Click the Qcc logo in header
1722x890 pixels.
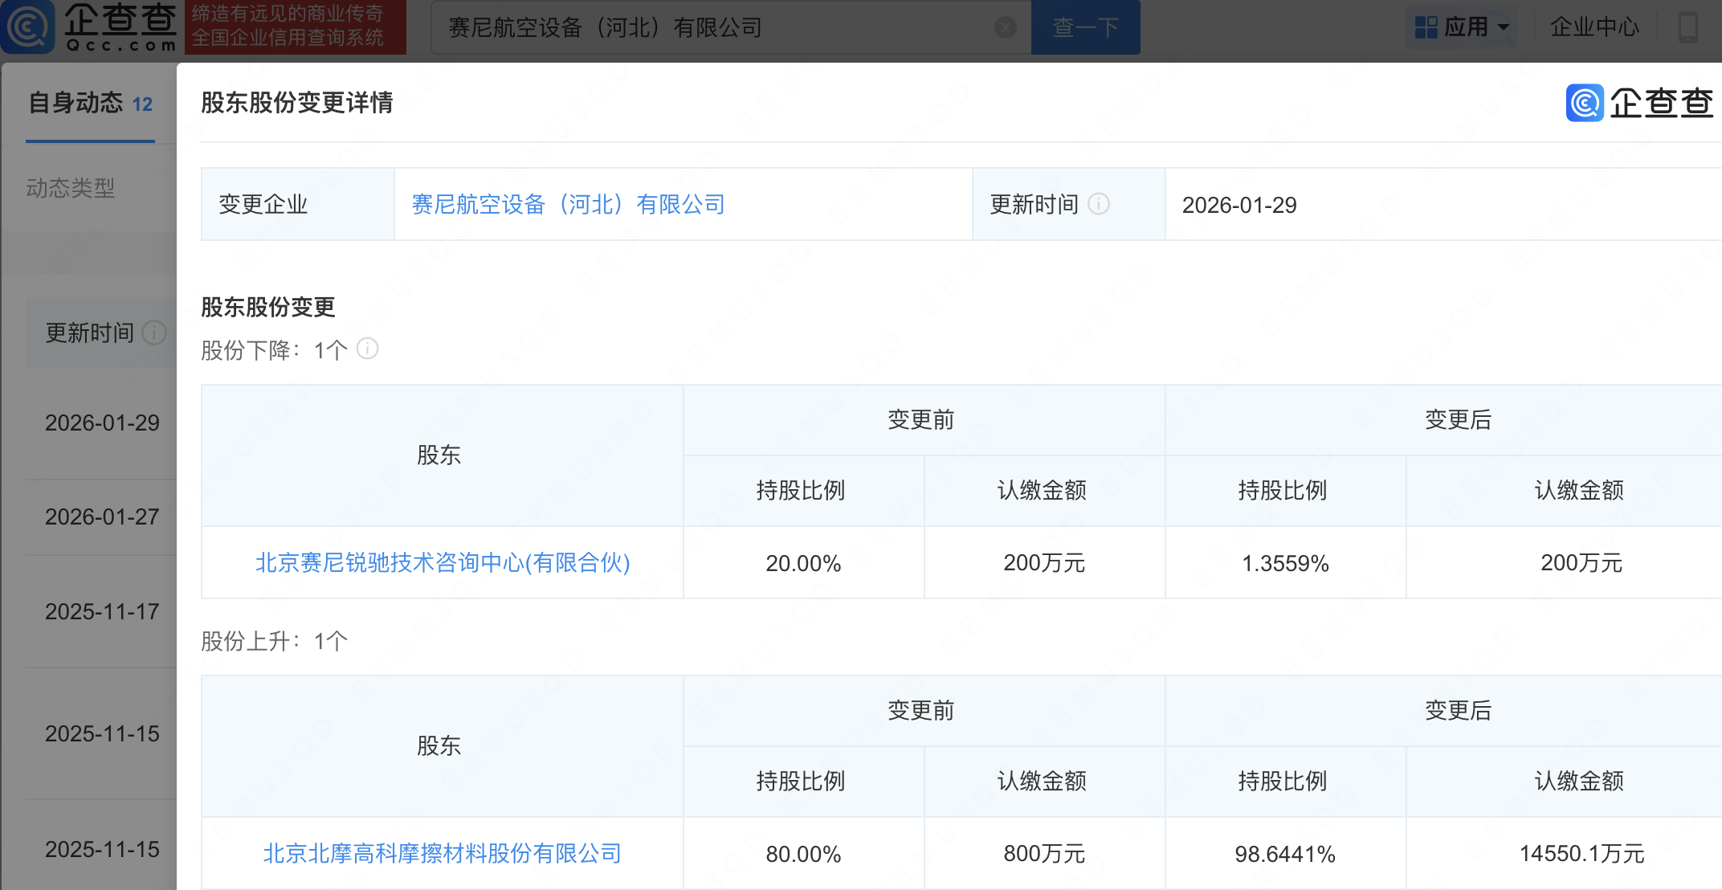(90, 27)
